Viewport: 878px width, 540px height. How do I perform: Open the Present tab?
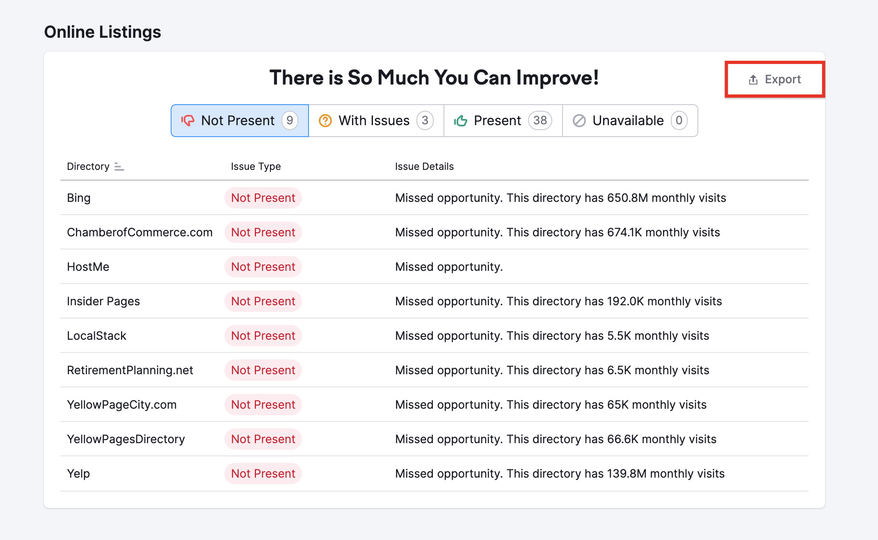[503, 121]
